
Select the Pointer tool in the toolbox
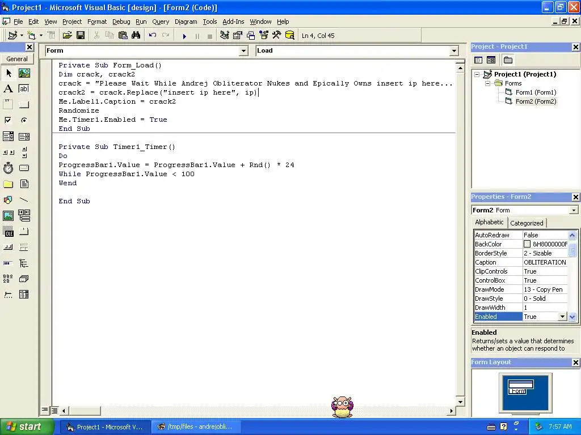(9, 73)
